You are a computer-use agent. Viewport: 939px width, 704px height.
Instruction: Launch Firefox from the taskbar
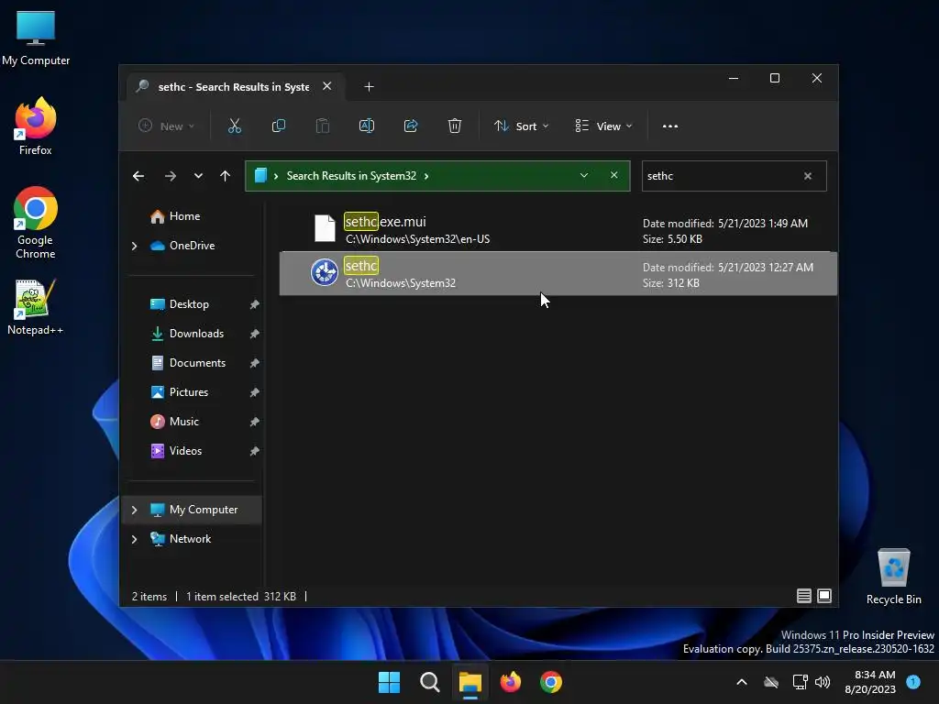tap(511, 682)
